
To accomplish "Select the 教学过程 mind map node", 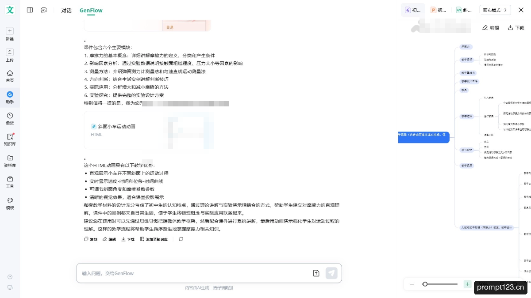I will point(467,117).
